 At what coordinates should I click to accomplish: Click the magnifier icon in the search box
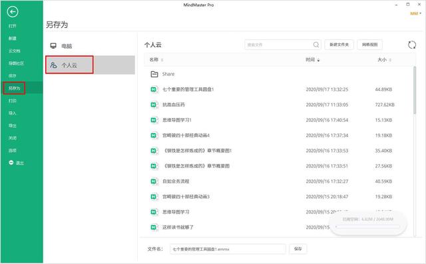(x=316, y=45)
